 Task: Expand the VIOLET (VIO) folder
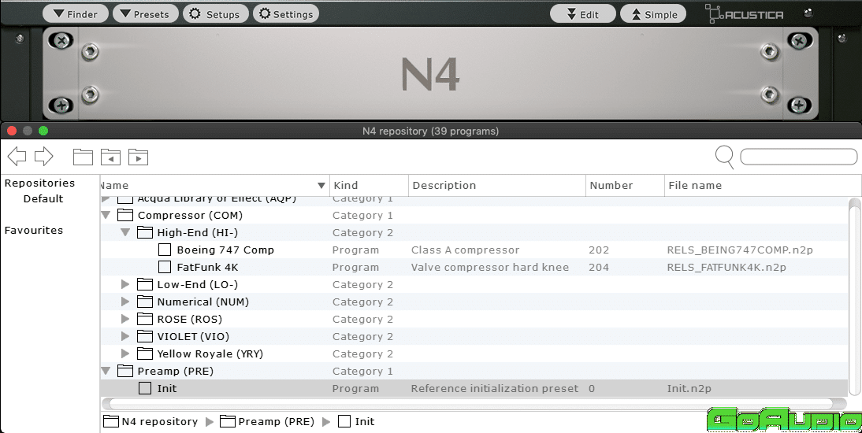coord(125,336)
